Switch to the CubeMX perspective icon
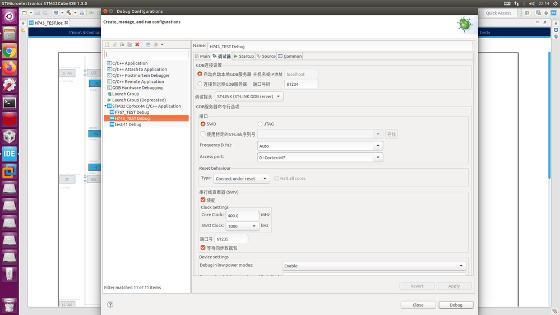The height and width of the screenshot is (315, 560). (x=554, y=13)
